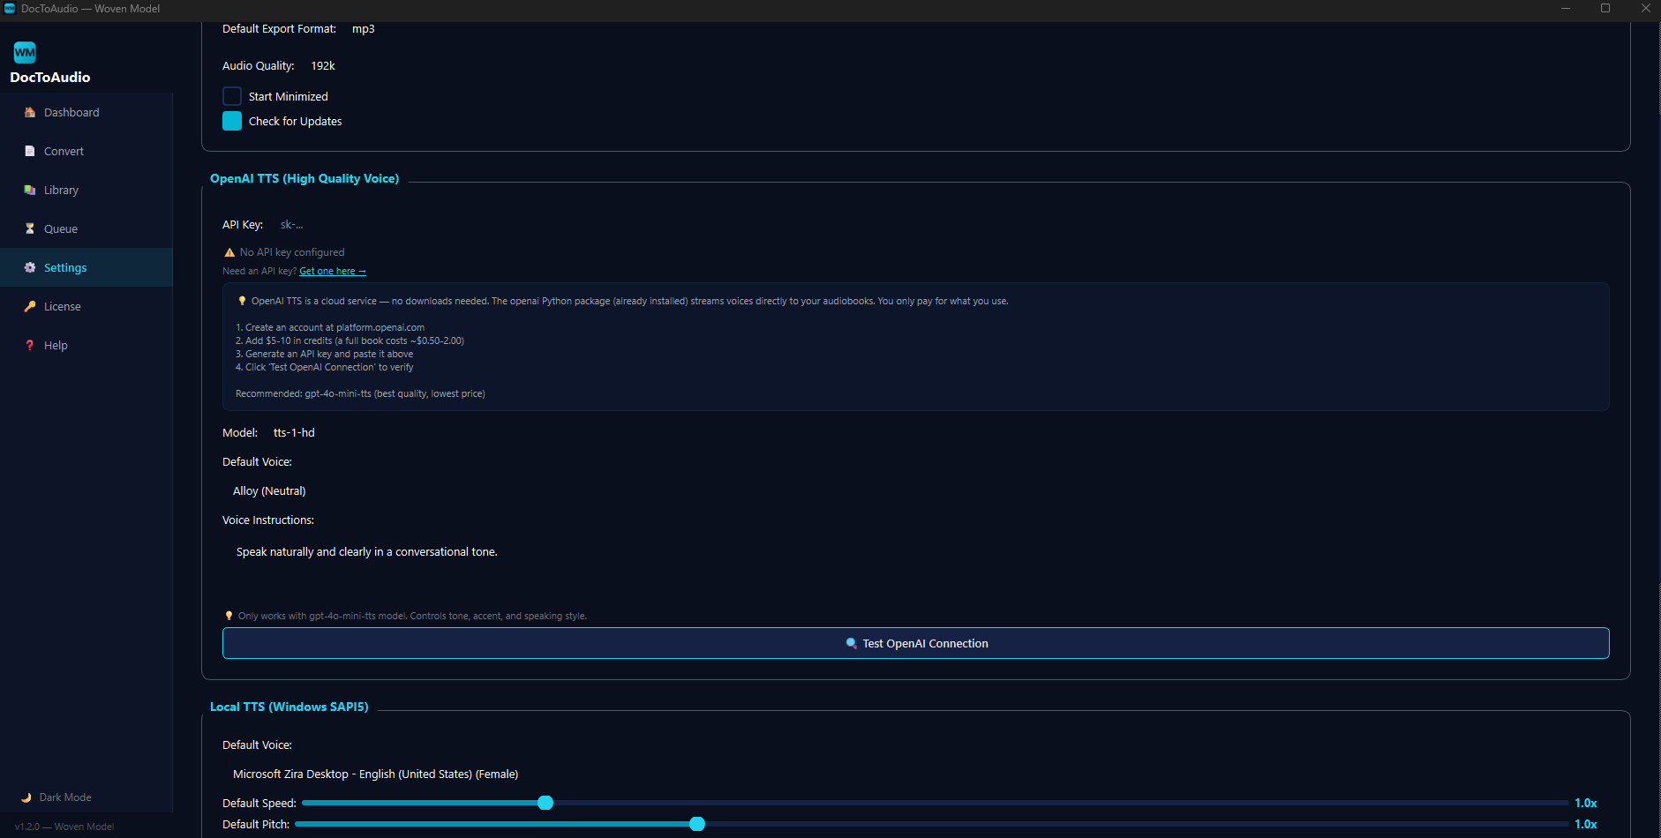This screenshot has width=1661, height=838.
Task: Follow the 'Get one here' API key link
Action: 333,272
